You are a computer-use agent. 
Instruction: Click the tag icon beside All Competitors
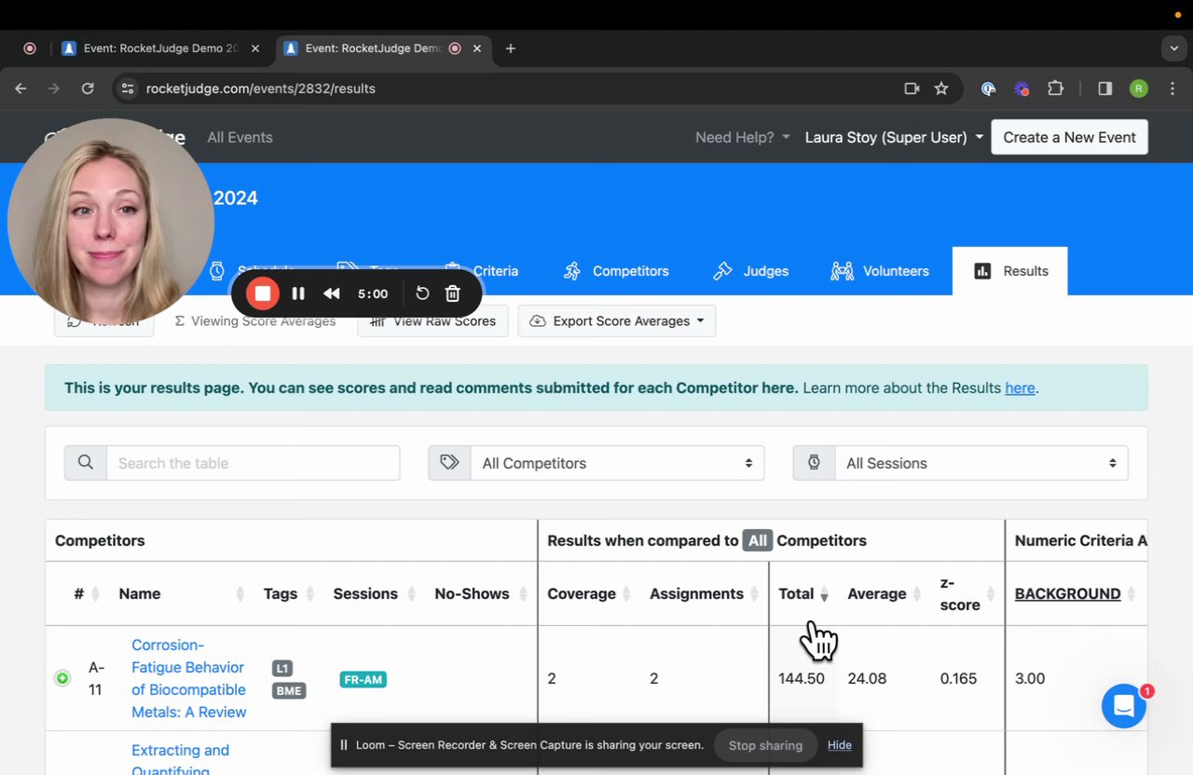click(449, 463)
